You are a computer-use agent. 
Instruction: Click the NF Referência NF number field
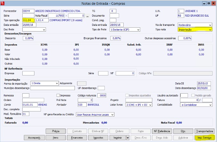click(125, 73)
